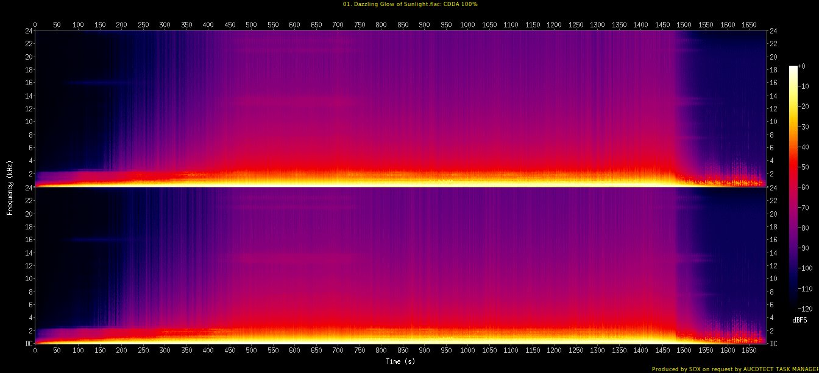Select the 1000 tick on the bottom time axis
This screenshot has height=373, width=819.
(467, 351)
